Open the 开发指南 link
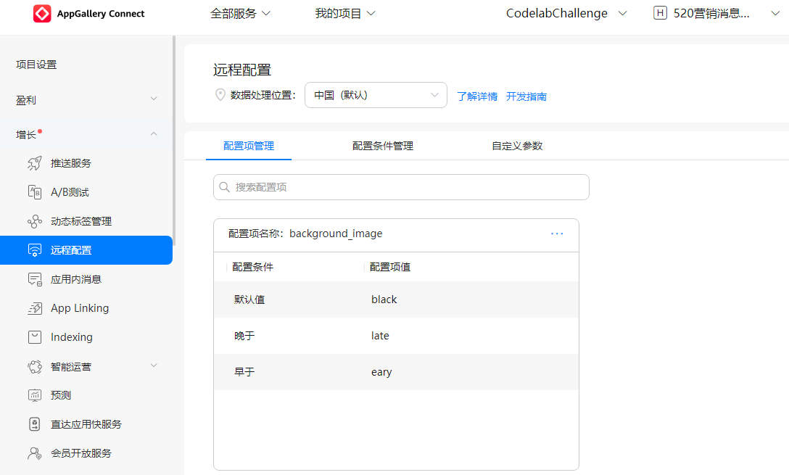This screenshot has width=789, height=475. [526, 96]
